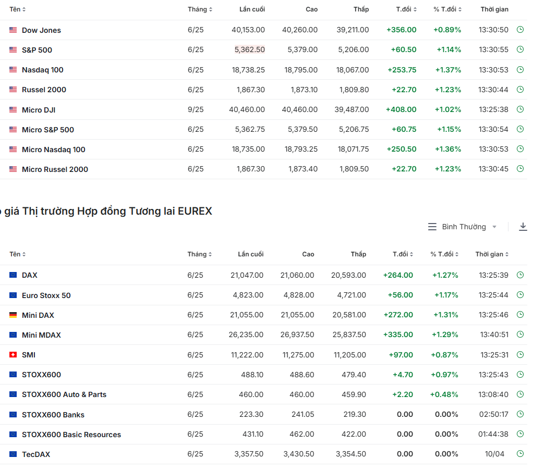Click the clock icon in TecDAX row
Image resolution: width=533 pixels, height=470 pixels.
click(520, 454)
